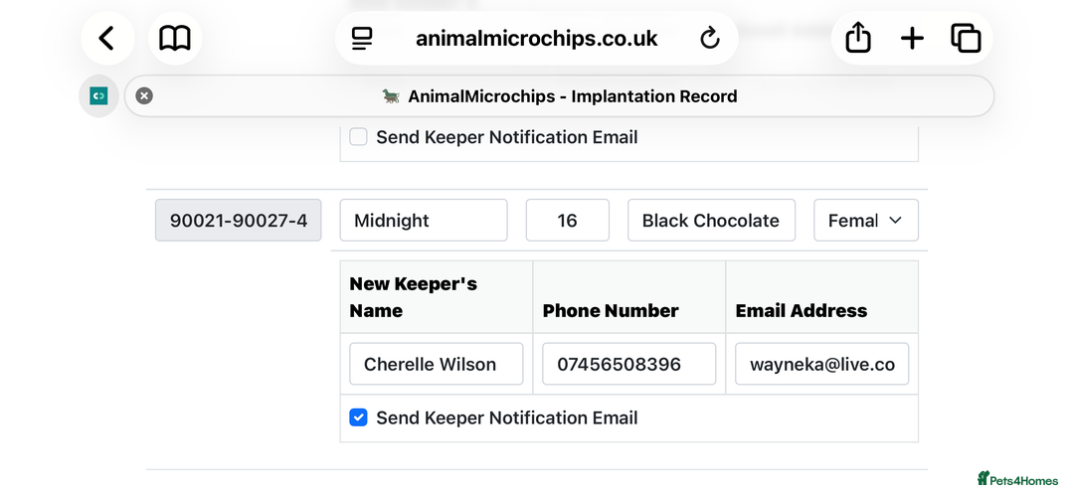The width and height of the screenshot is (1074, 494).
Task: Reload the page with refresh icon
Action: click(x=709, y=39)
